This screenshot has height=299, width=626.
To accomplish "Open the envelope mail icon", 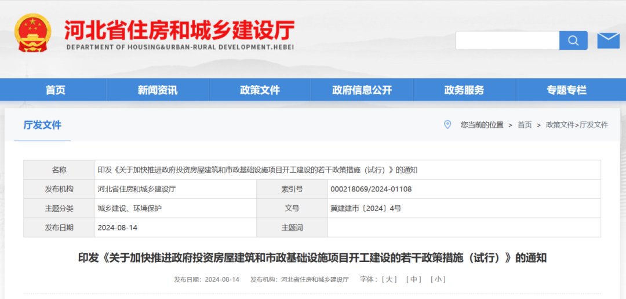I will 608,40.
